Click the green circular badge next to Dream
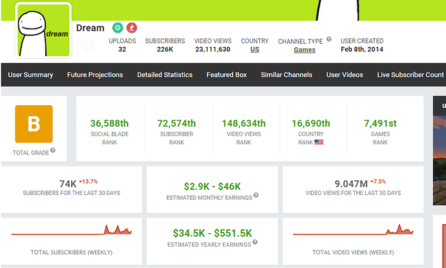The image size is (446, 268). tap(118, 28)
